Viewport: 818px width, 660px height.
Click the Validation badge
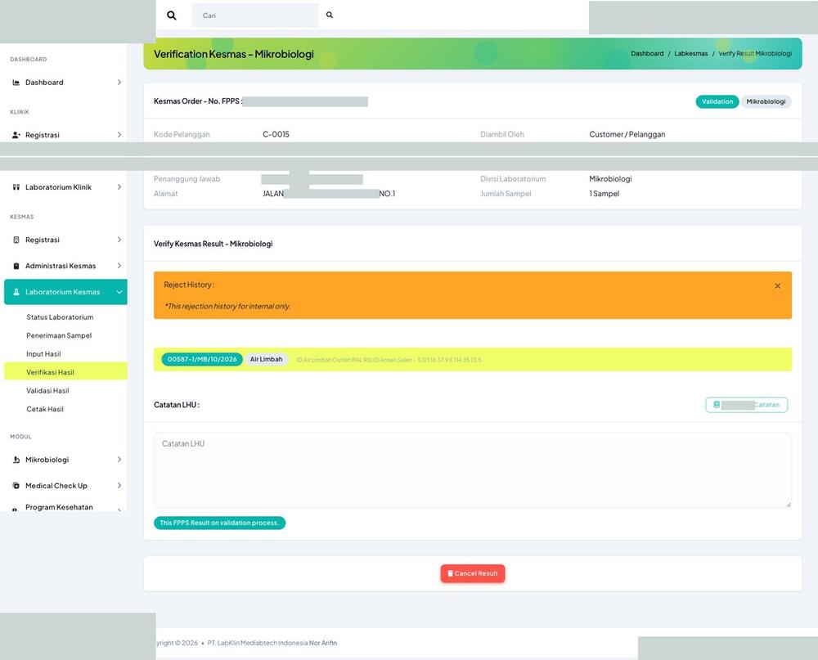click(717, 101)
